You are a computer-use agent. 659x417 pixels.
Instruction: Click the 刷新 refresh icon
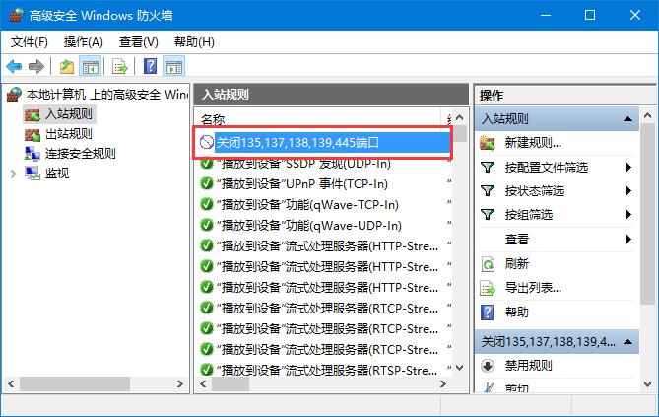click(x=488, y=264)
